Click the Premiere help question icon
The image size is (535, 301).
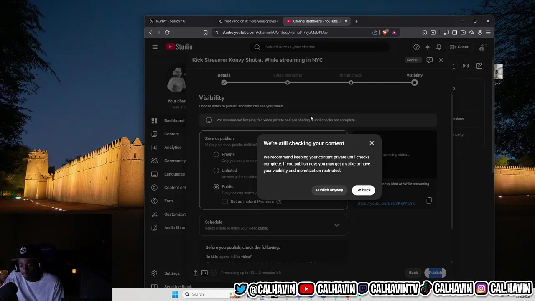click(279, 202)
